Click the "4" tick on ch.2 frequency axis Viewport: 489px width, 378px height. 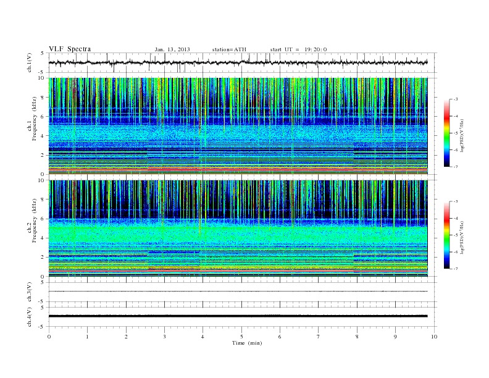(x=43, y=238)
